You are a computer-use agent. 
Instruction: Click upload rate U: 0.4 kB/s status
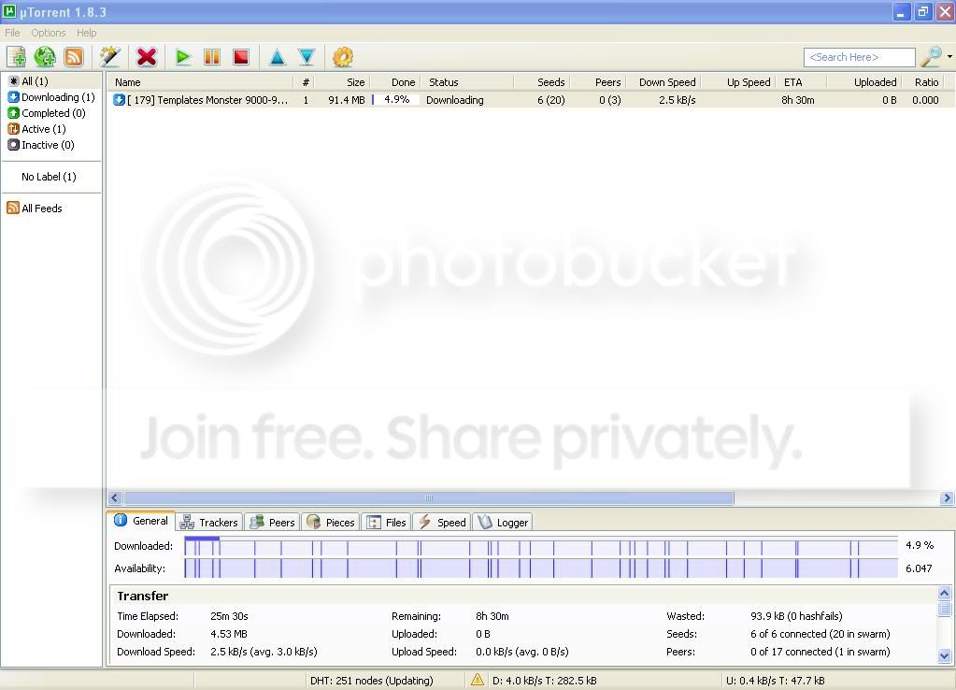pyautogui.click(x=775, y=681)
